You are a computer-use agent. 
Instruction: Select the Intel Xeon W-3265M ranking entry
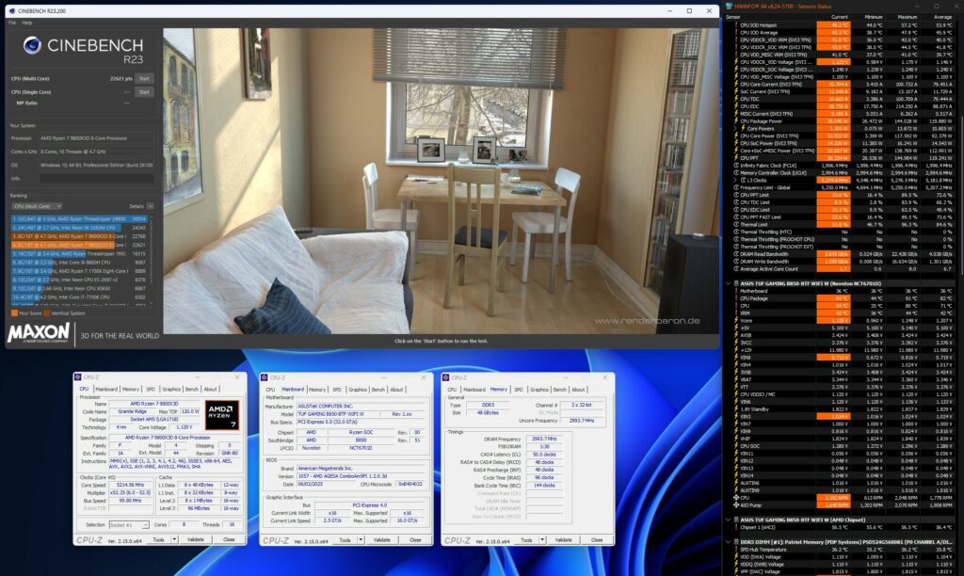79,228
